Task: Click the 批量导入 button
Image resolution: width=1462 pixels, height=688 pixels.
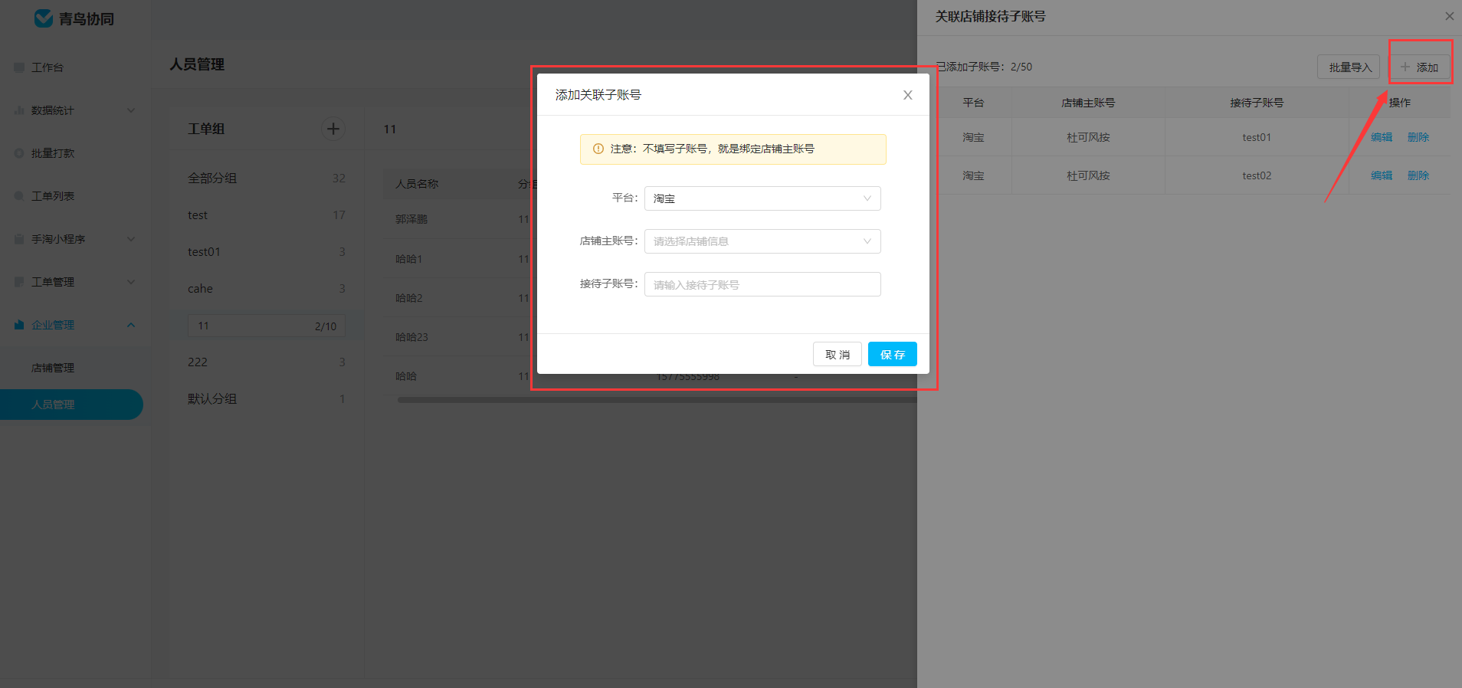Action: click(x=1349, y=67)
